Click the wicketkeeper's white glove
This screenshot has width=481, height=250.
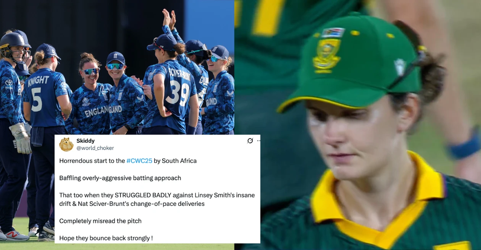tap(20, 138)
